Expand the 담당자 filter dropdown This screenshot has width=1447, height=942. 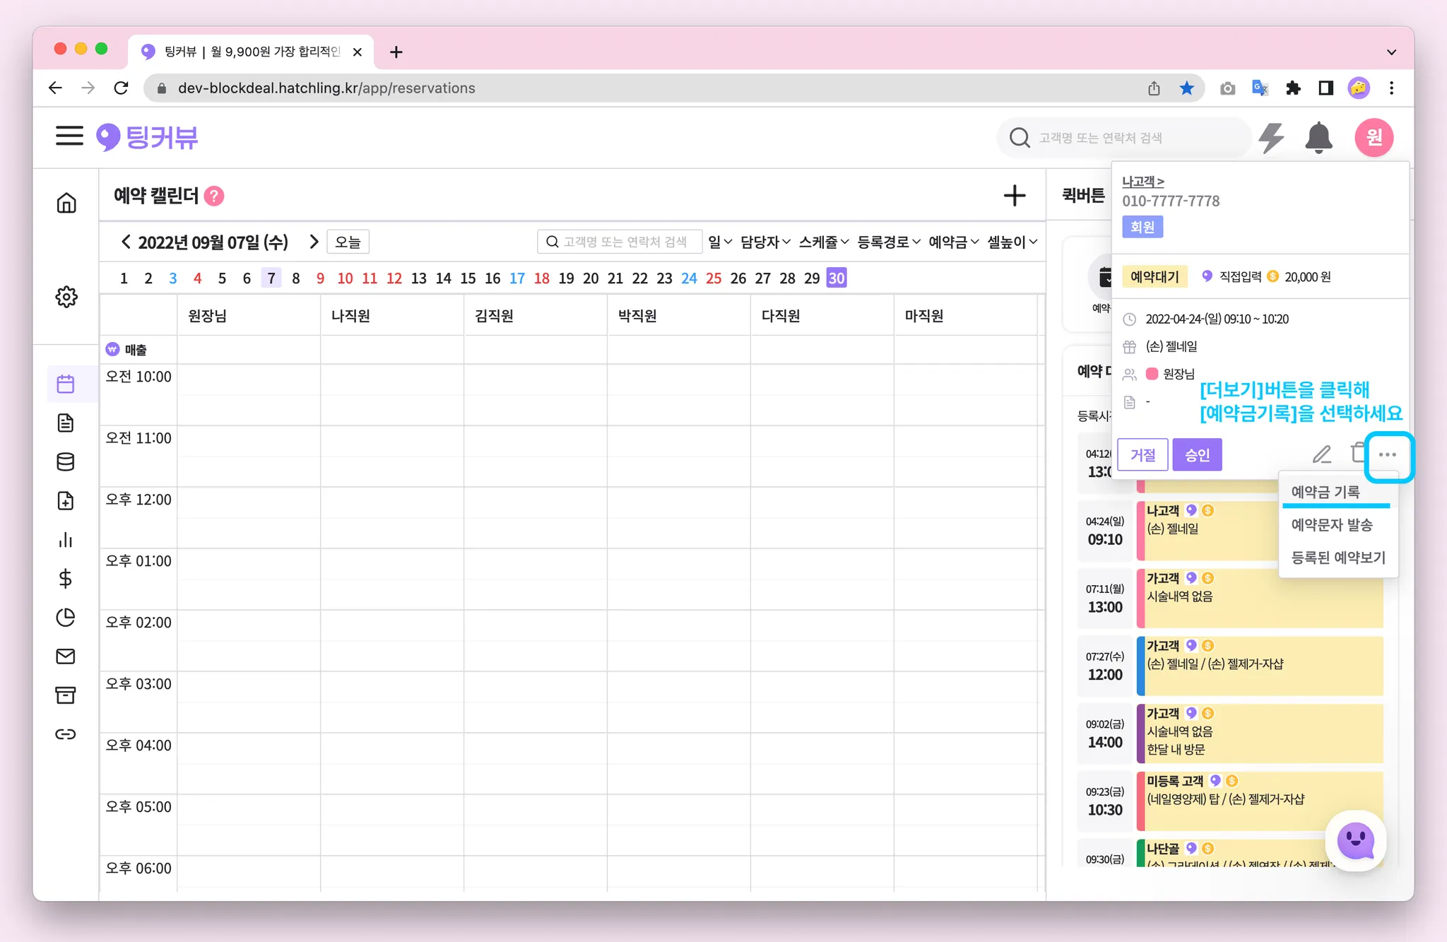pyautogui.click(x=765, y=242)
